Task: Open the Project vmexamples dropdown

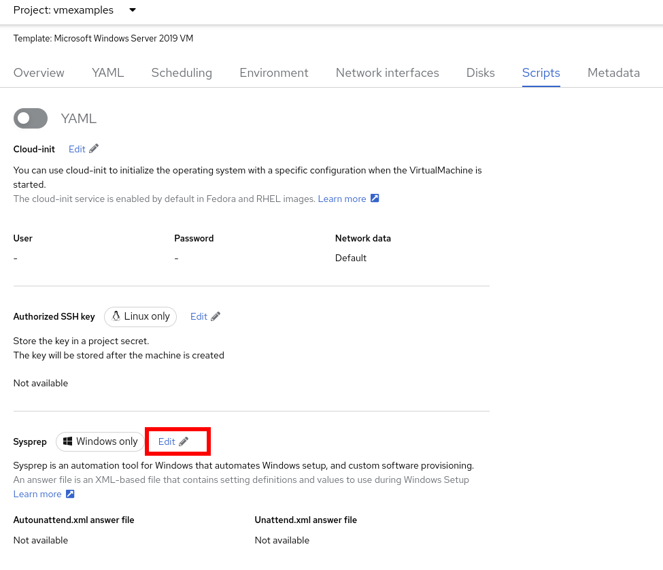Action: 132,10
